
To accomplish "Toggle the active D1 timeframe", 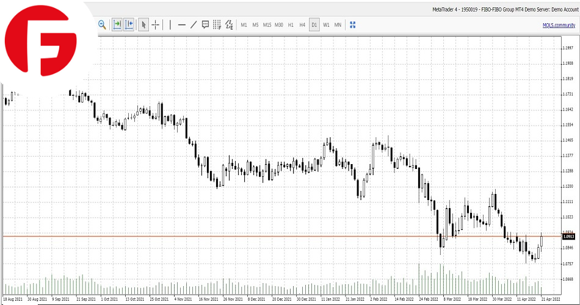I will coord(314,25).
